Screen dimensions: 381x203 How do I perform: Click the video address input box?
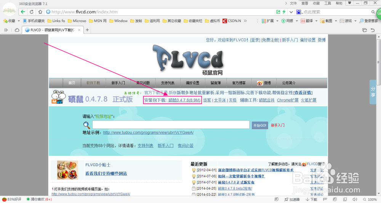[171, 125]
